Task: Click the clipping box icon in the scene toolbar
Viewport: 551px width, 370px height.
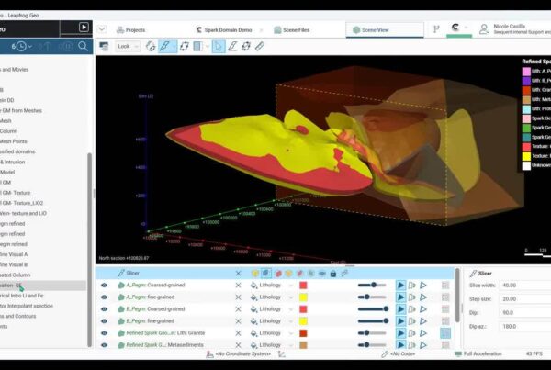Action: pos(197,46)
